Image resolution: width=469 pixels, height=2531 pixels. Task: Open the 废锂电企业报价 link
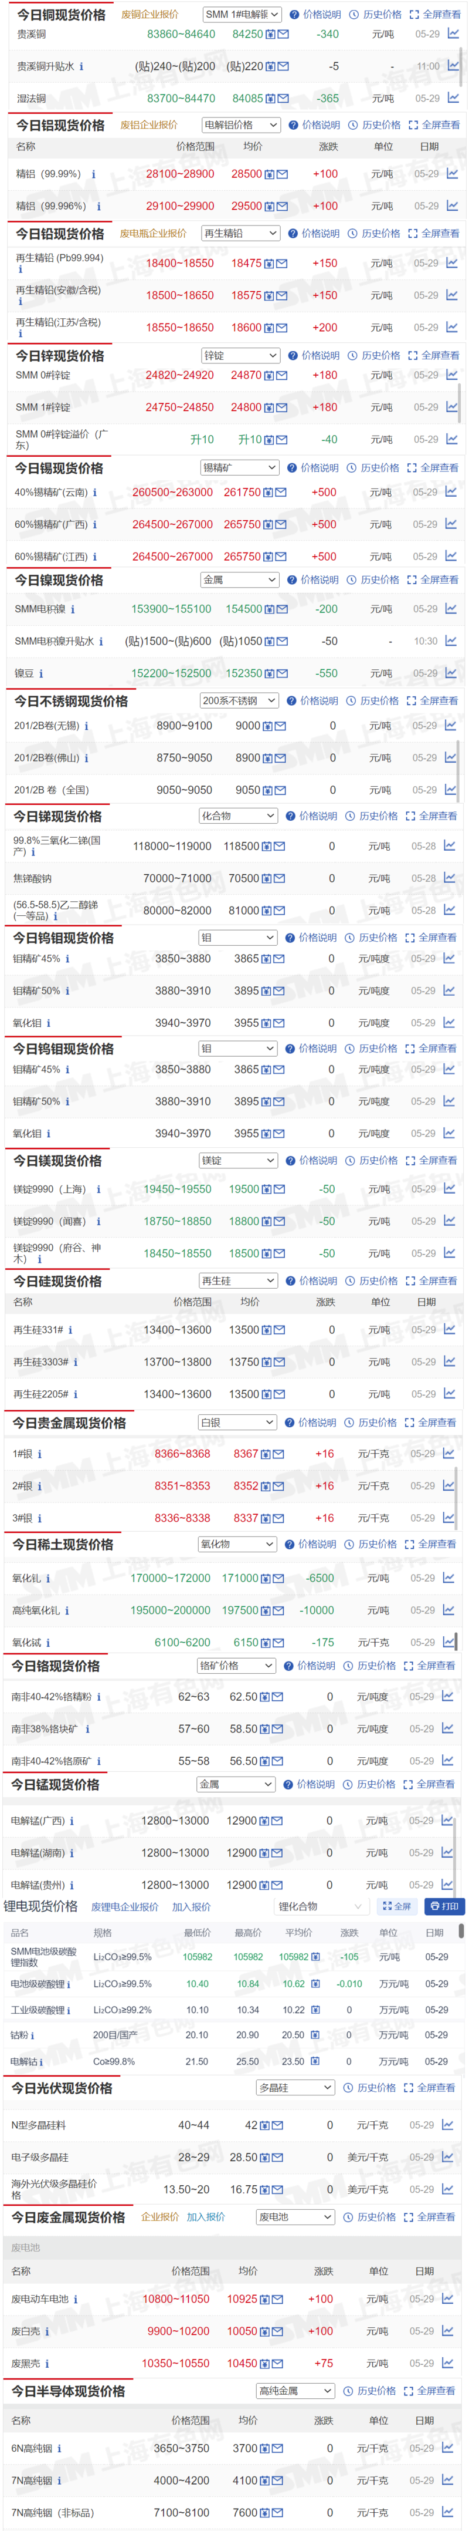(x=125, y=1907)
